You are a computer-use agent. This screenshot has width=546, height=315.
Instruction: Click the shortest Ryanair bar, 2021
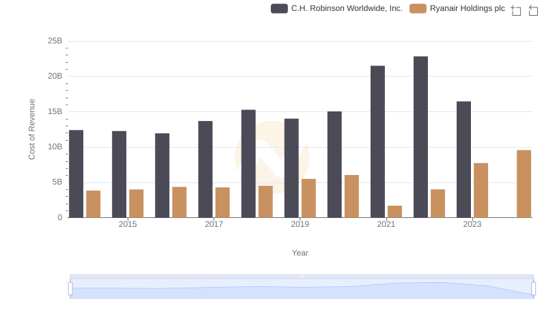pos(395,212)
